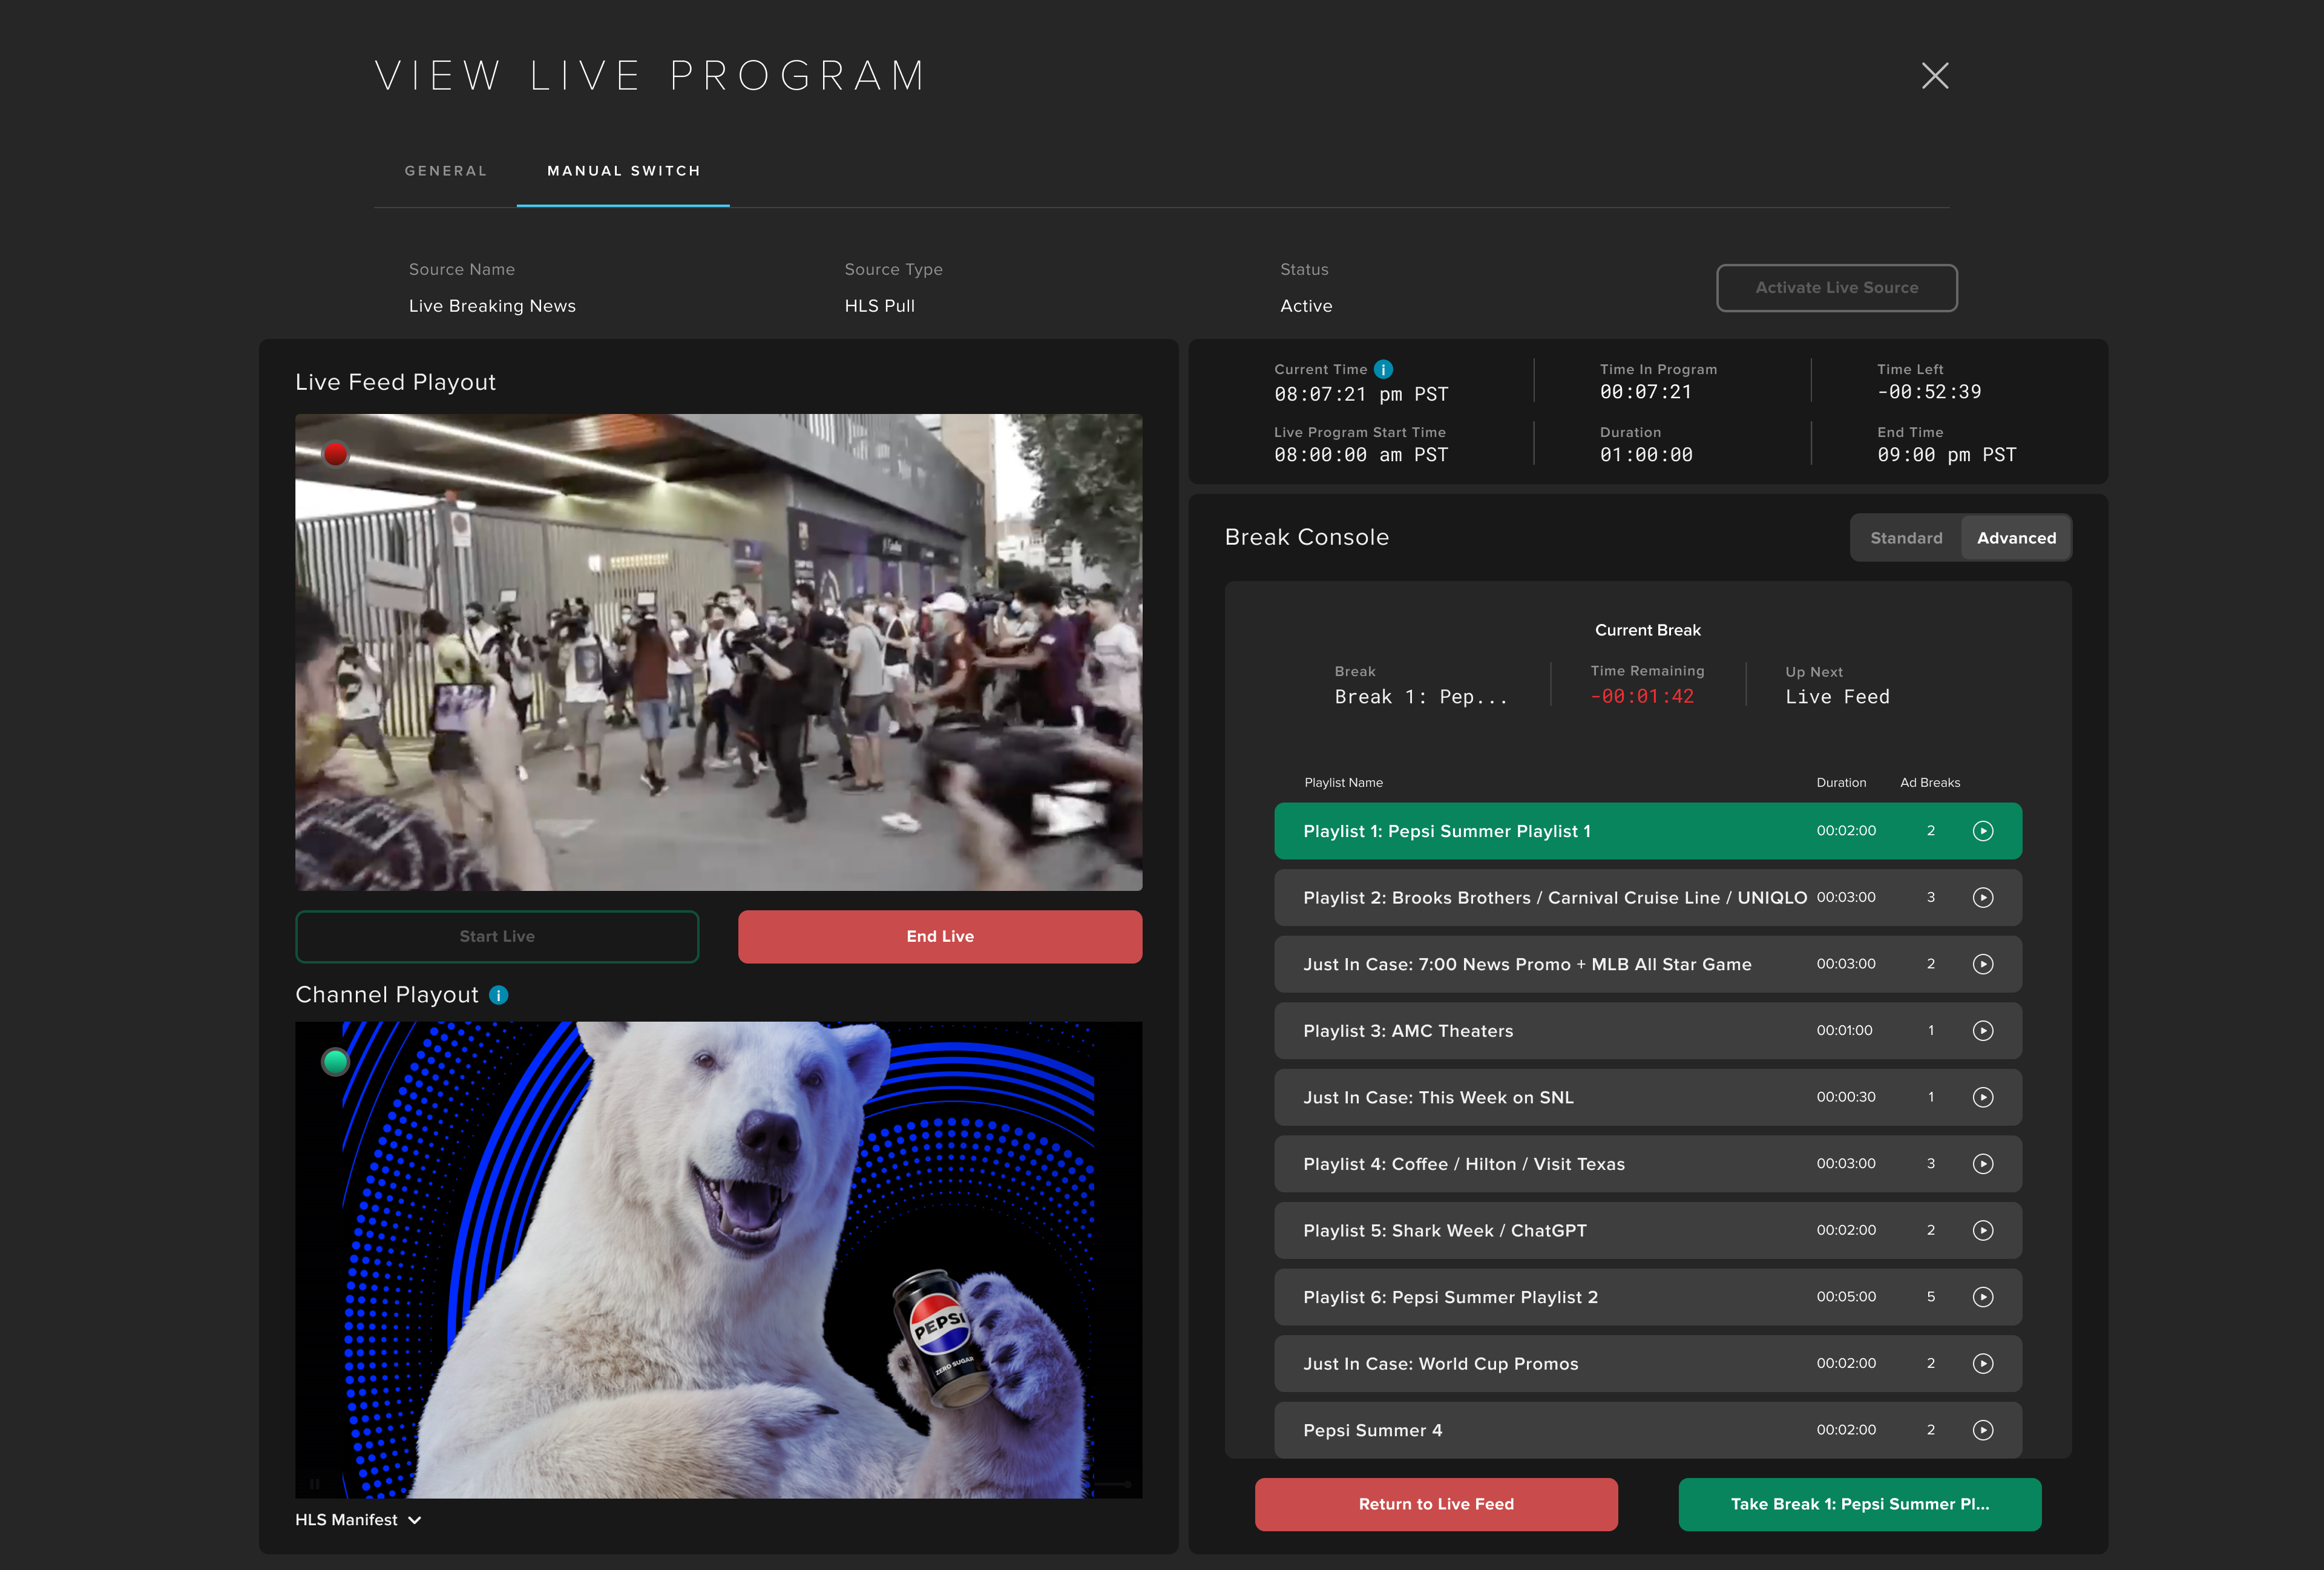2324x1570 pixels.
Task: Select Just In Case: This Week on SNL
Action: click(1648, 1097)
